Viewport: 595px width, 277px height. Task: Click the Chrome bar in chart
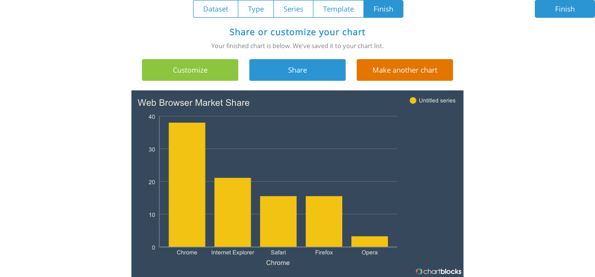pos(187,185)
